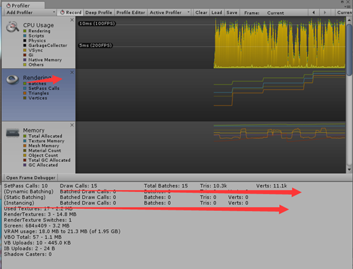Toggle the SetPass Calls legend swatch
Image resolution: width=353 pixels, height=269 pixels.
click(x=25, y=89)
